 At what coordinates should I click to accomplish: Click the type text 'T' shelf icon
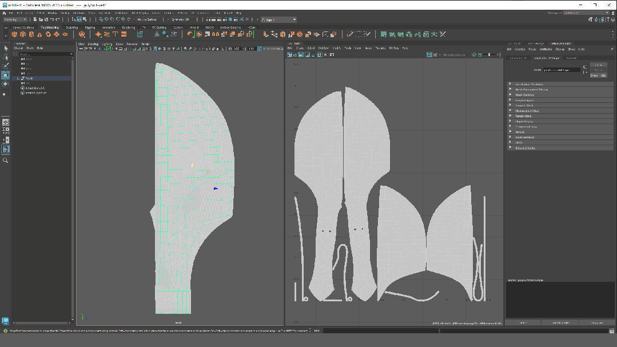click(x=115, y=34)
